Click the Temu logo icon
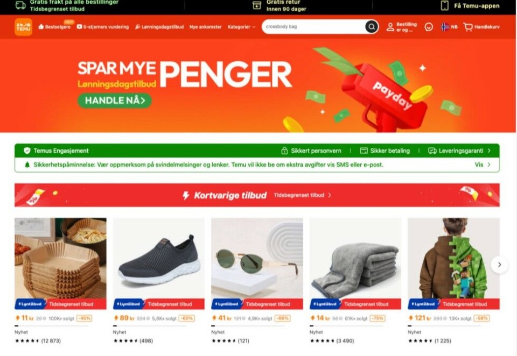The image size is (517, 356). [23, 27]
